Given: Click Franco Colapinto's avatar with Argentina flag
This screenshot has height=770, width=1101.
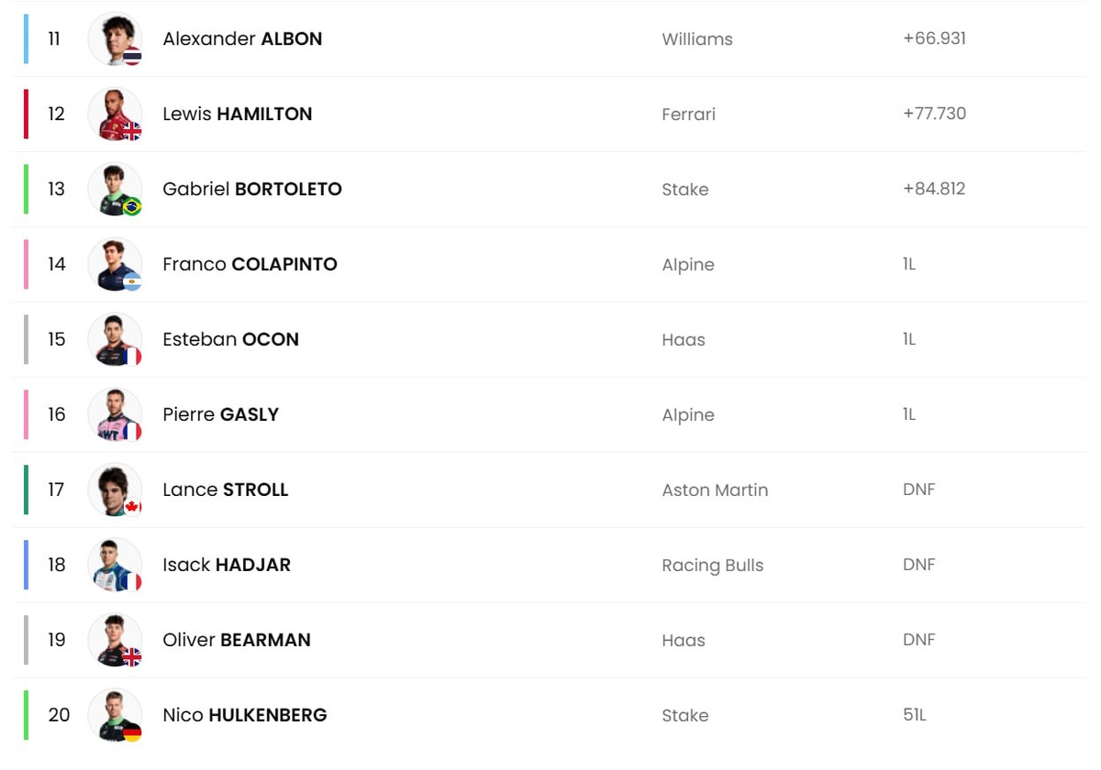Looking at the screenshot, I should (x=115, y=265).
